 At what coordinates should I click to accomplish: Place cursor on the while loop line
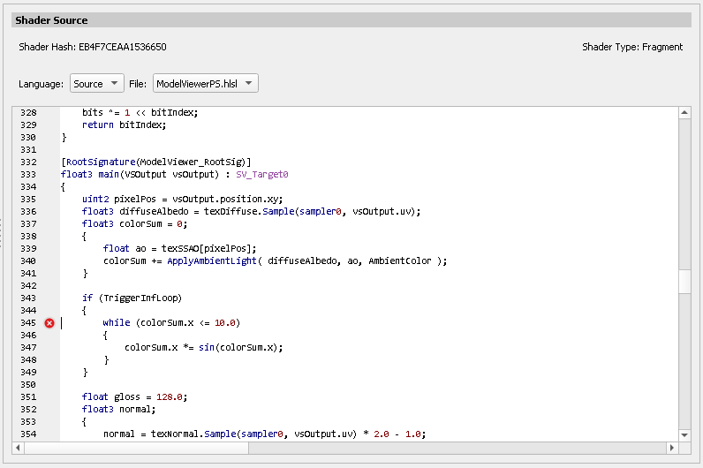pyautogui.click(x=171, y=323)
